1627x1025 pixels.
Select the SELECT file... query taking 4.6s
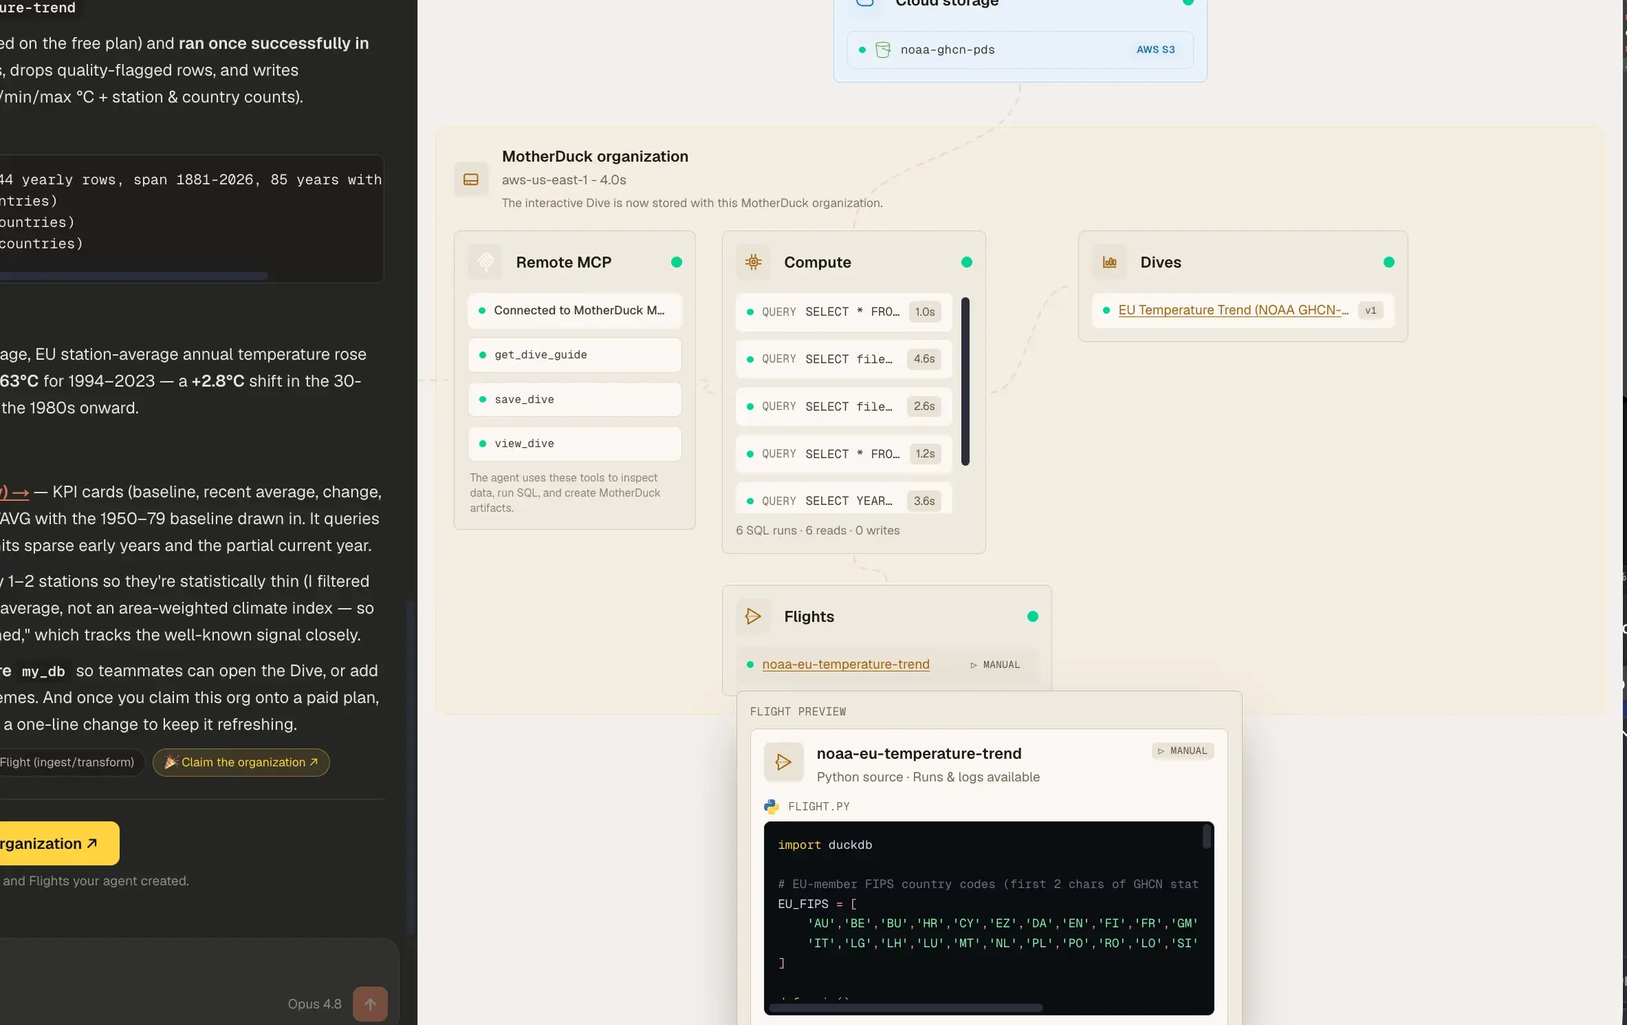point(844,359)
